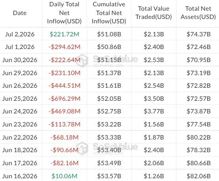Select the -$696.29M daily outflow cell
The image size is (219, 181).
[x=64, y=99]
